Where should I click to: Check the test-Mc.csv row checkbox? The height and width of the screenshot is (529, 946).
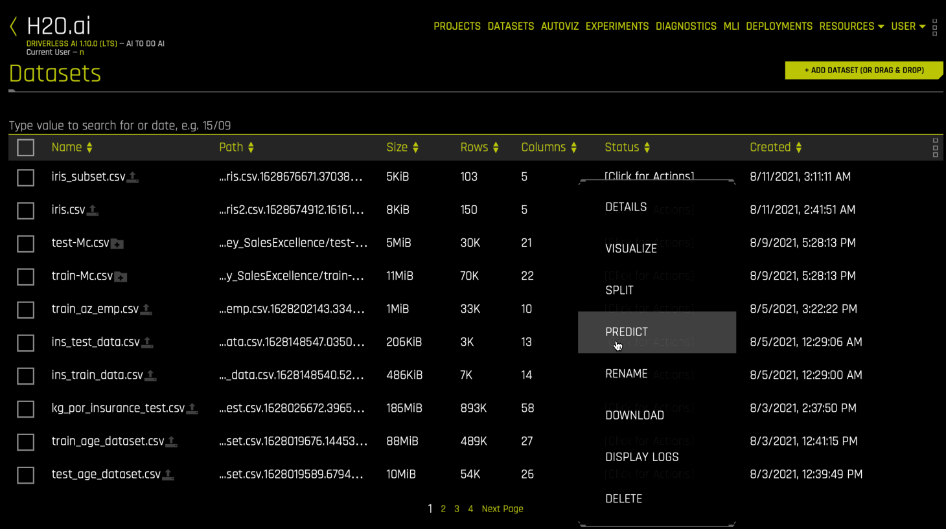(x=25, y=243)
